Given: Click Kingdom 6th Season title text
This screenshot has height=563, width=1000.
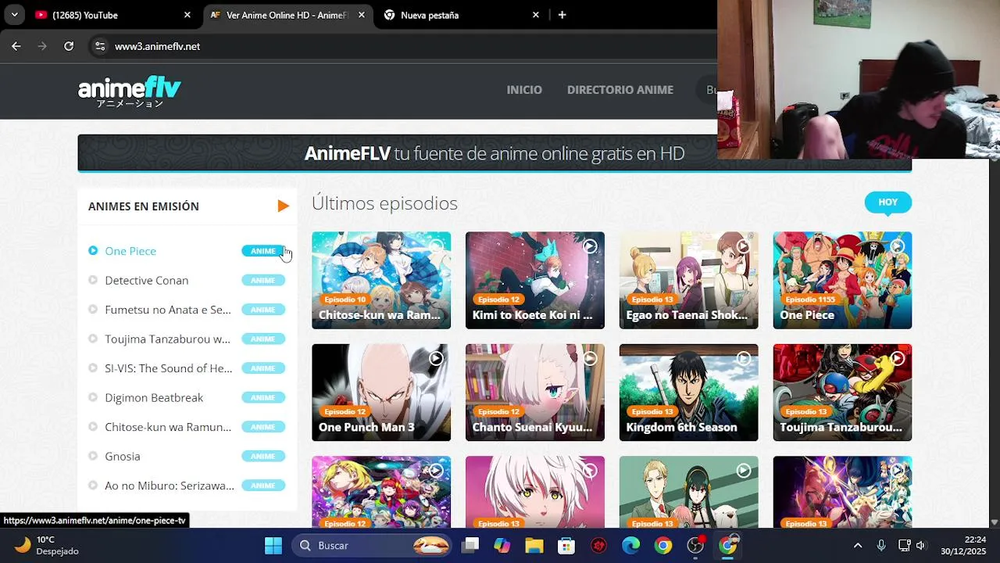Looking at the screenshot, I should coord(681,427).
